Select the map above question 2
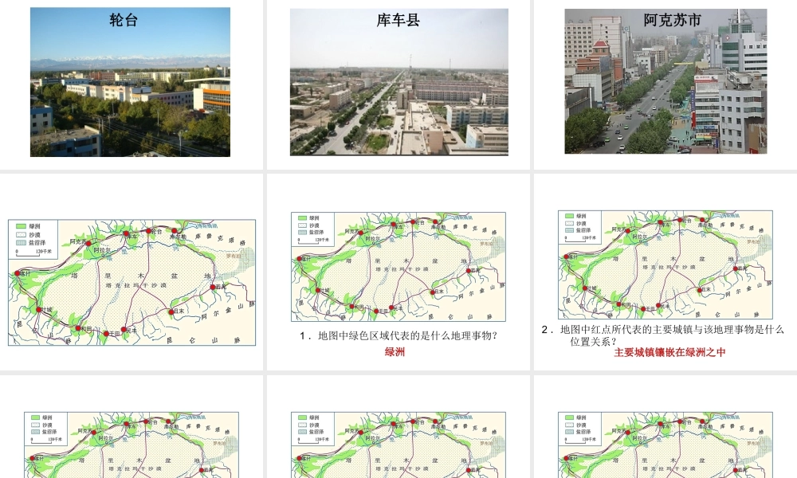 pyautogui.click(x=665, y=264)
